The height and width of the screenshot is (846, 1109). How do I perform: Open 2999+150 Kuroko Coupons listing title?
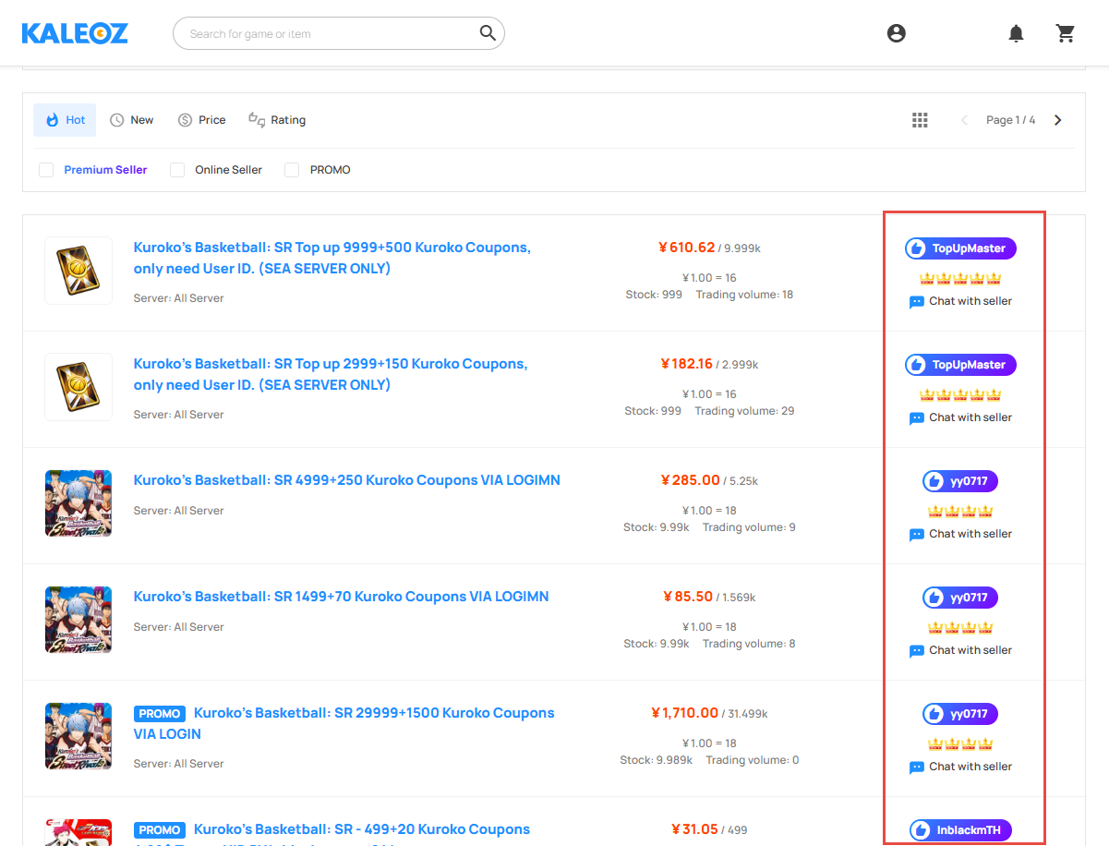[x=331, y=374]
